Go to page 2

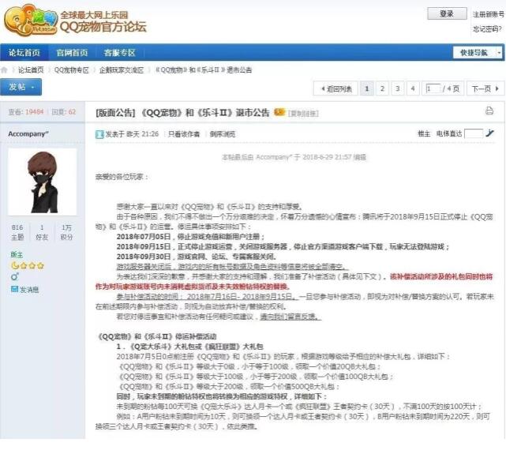382,88
